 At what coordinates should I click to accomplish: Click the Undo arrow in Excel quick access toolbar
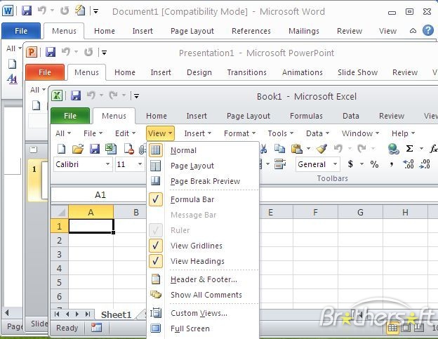pyautogui.click(x=91, y=95)
